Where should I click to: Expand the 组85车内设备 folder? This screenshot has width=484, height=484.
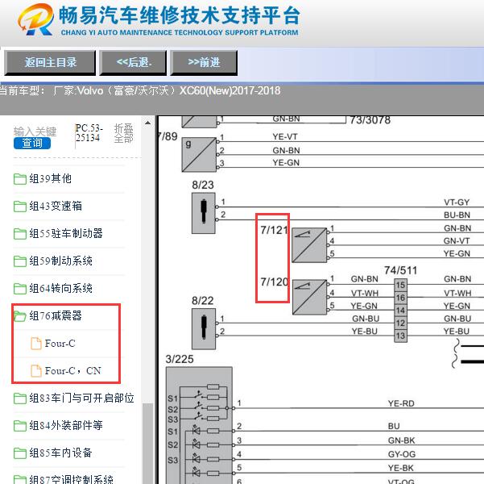tap(61, 453)
